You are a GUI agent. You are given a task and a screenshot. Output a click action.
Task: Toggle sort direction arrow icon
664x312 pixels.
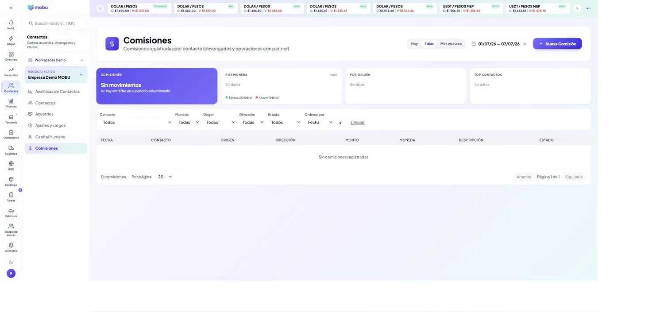coord(340,123)
